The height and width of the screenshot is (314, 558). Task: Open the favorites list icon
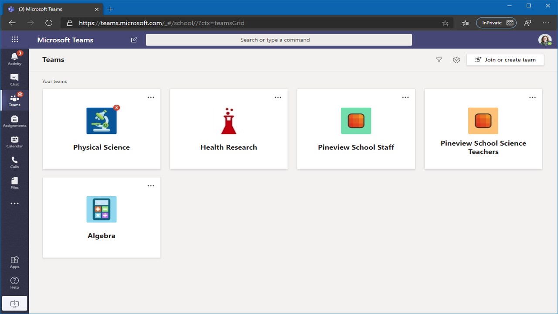pyautogui.click(x=465, y=23)
